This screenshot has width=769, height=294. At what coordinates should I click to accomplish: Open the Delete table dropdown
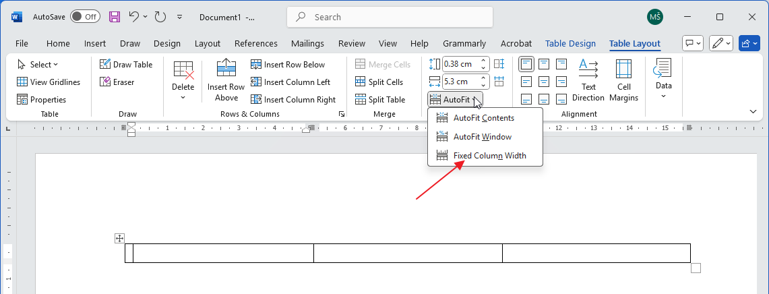point(183,81)
